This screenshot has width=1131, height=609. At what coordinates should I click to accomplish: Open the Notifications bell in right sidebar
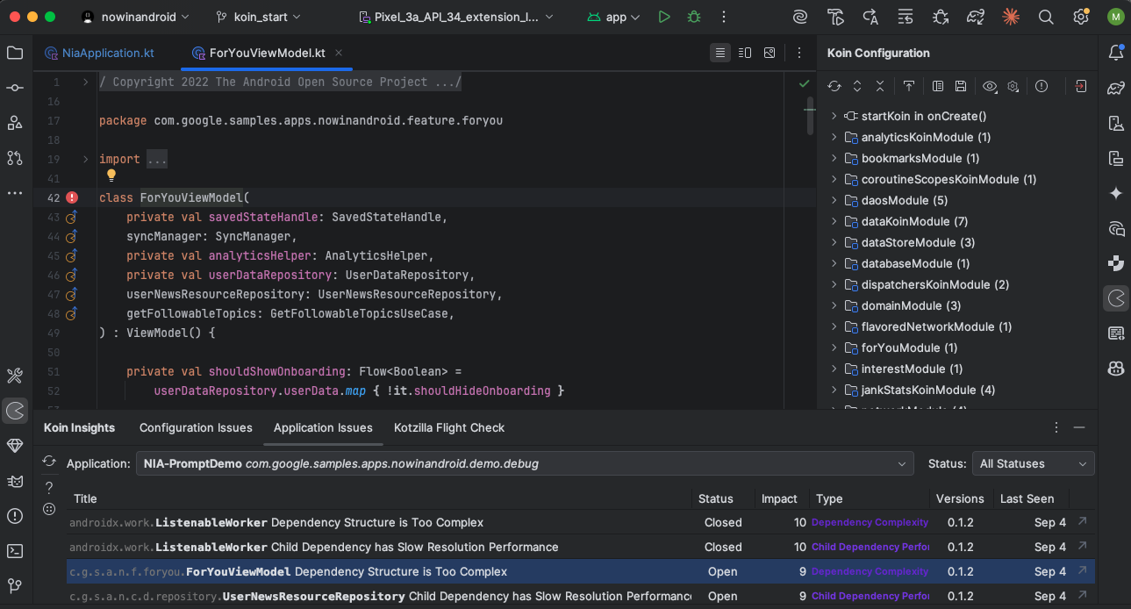1116,53
